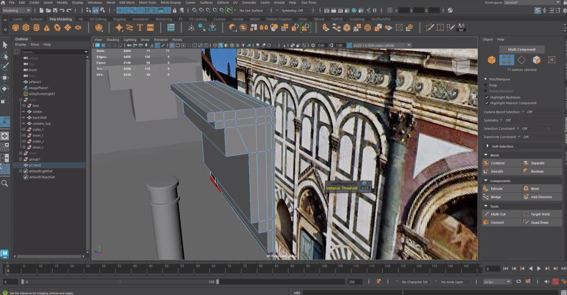Toggle audio mute icon near fps

pyautogui.click(x=547, y=282)
